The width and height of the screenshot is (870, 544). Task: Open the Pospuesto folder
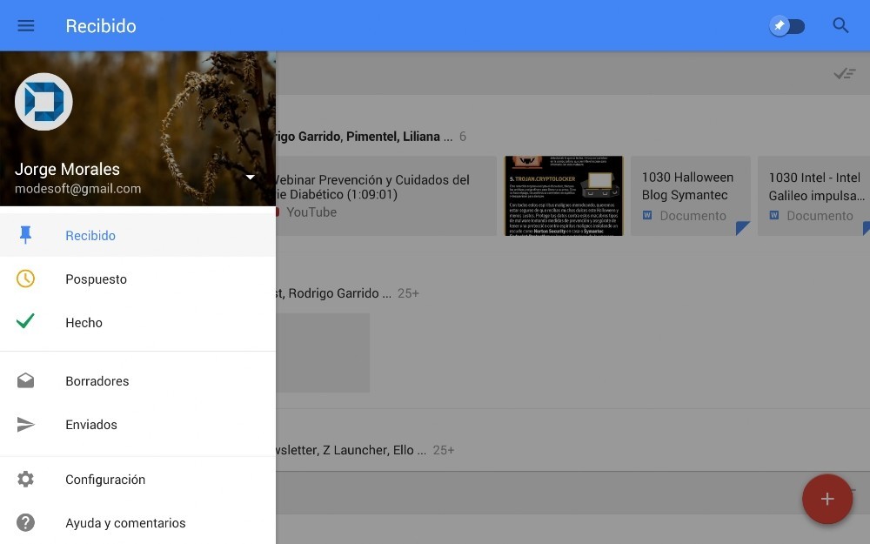coord(96,279)
